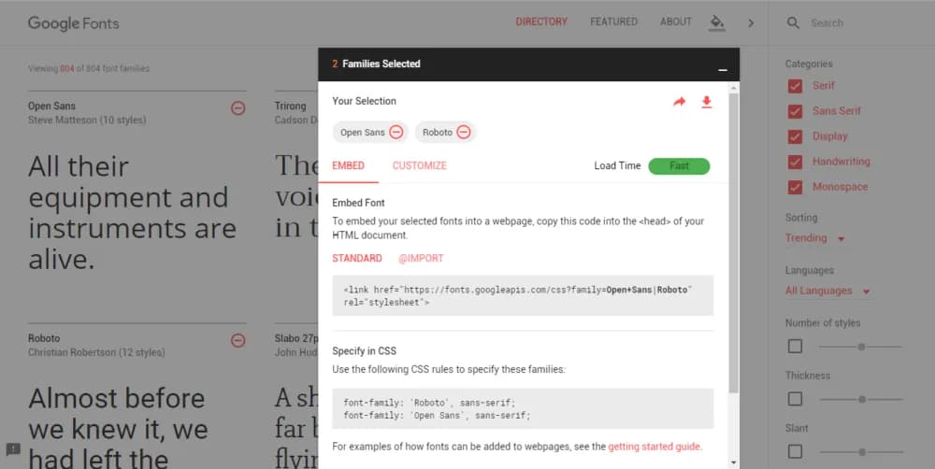Viewport: 935px width, 469px height.
Task: Click the Fast load time indicator
Action: [679, 166]
